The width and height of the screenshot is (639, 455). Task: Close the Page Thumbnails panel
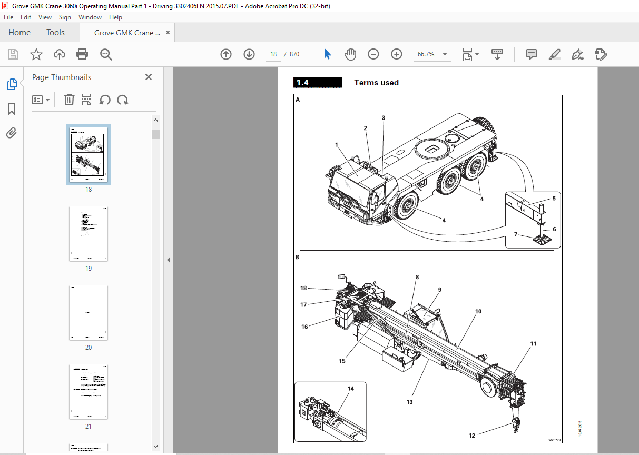(x=149, y=77)
